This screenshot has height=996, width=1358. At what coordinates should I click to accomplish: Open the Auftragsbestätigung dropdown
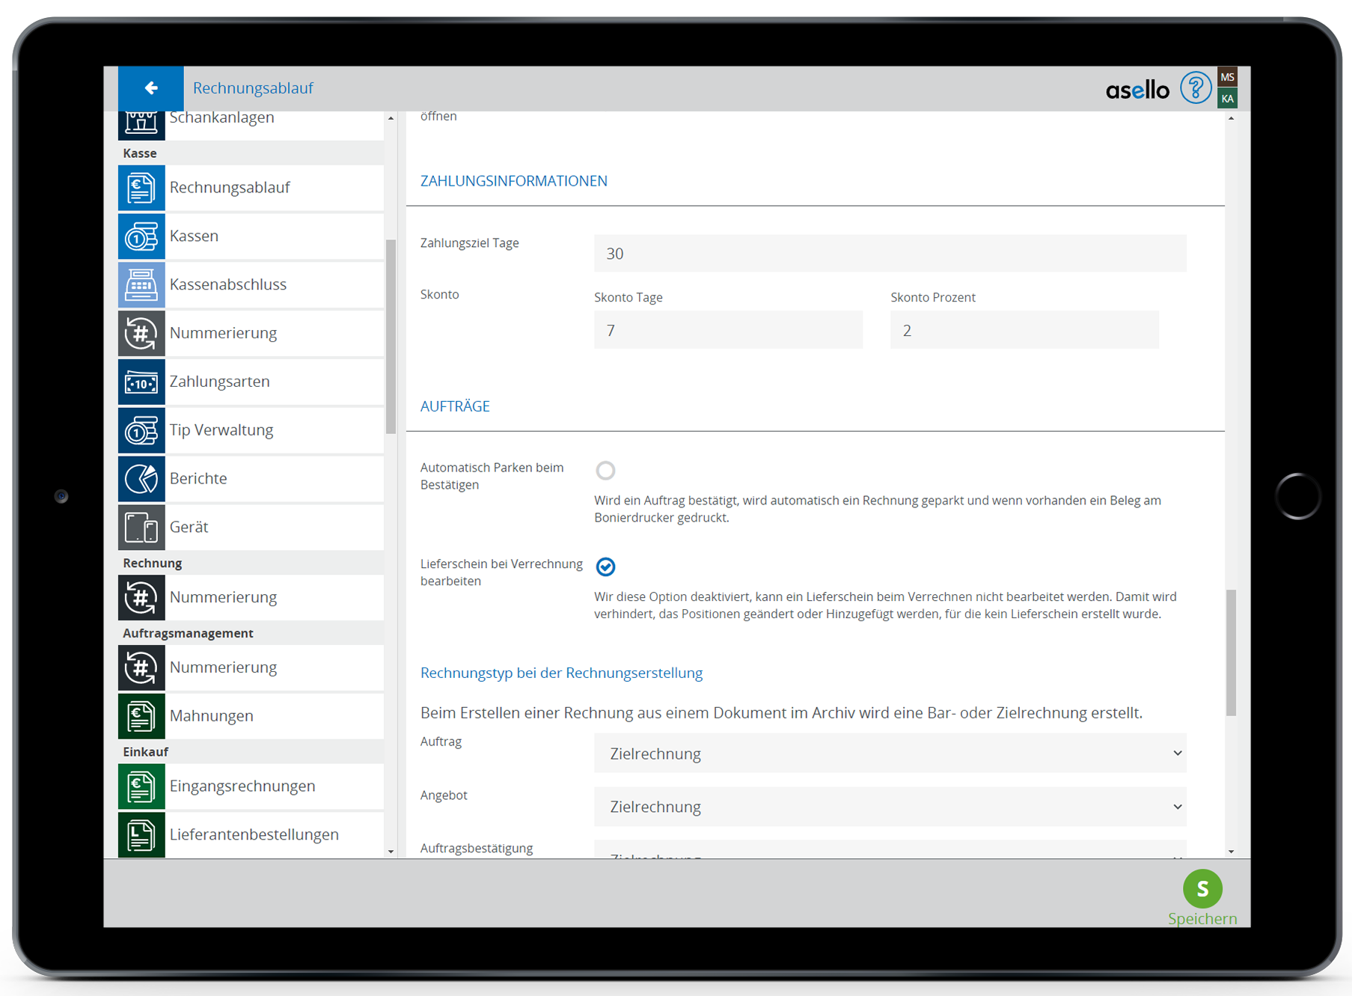click(x=890, y=852)
